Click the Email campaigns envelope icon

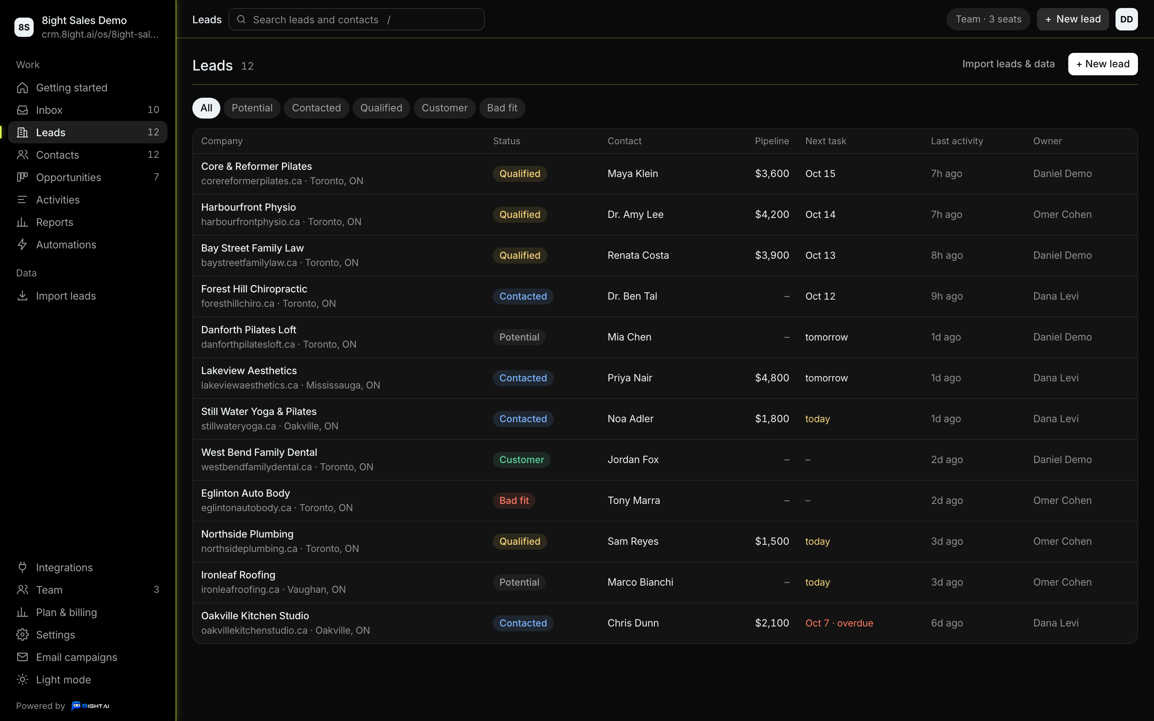pyautogui.click(x=22, y=657)
